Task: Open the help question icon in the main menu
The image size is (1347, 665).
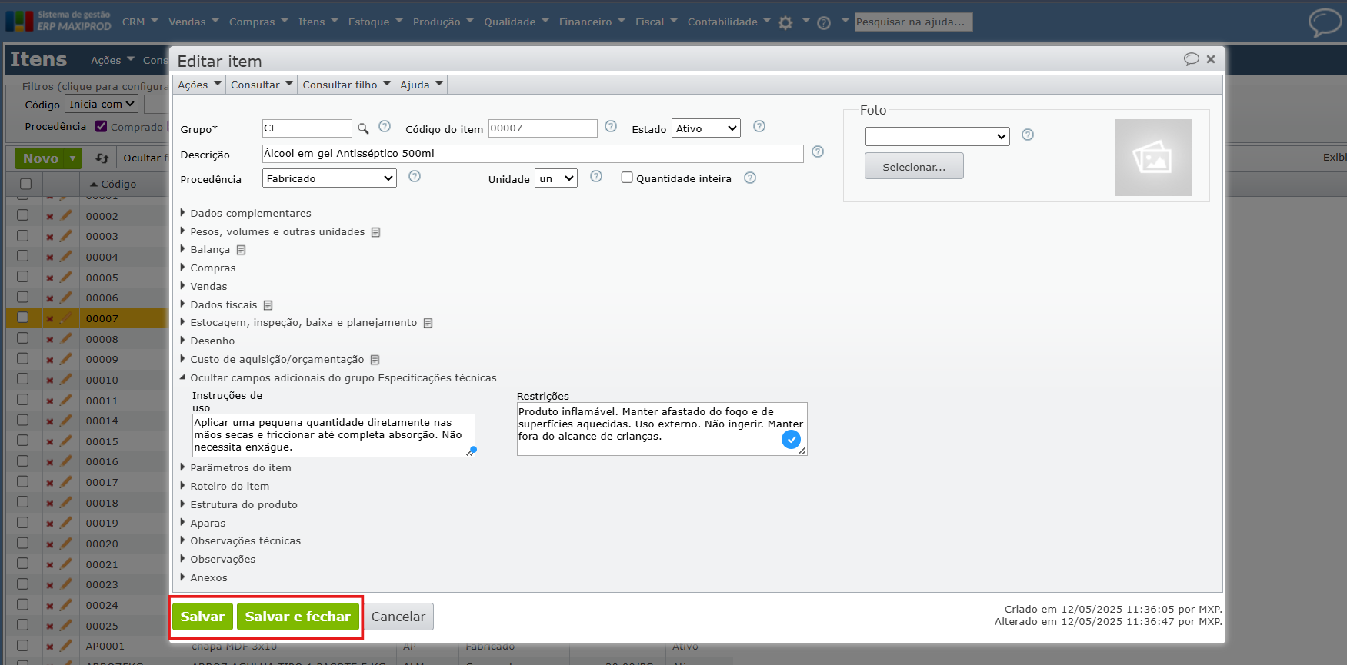Action: coord(824,23)
